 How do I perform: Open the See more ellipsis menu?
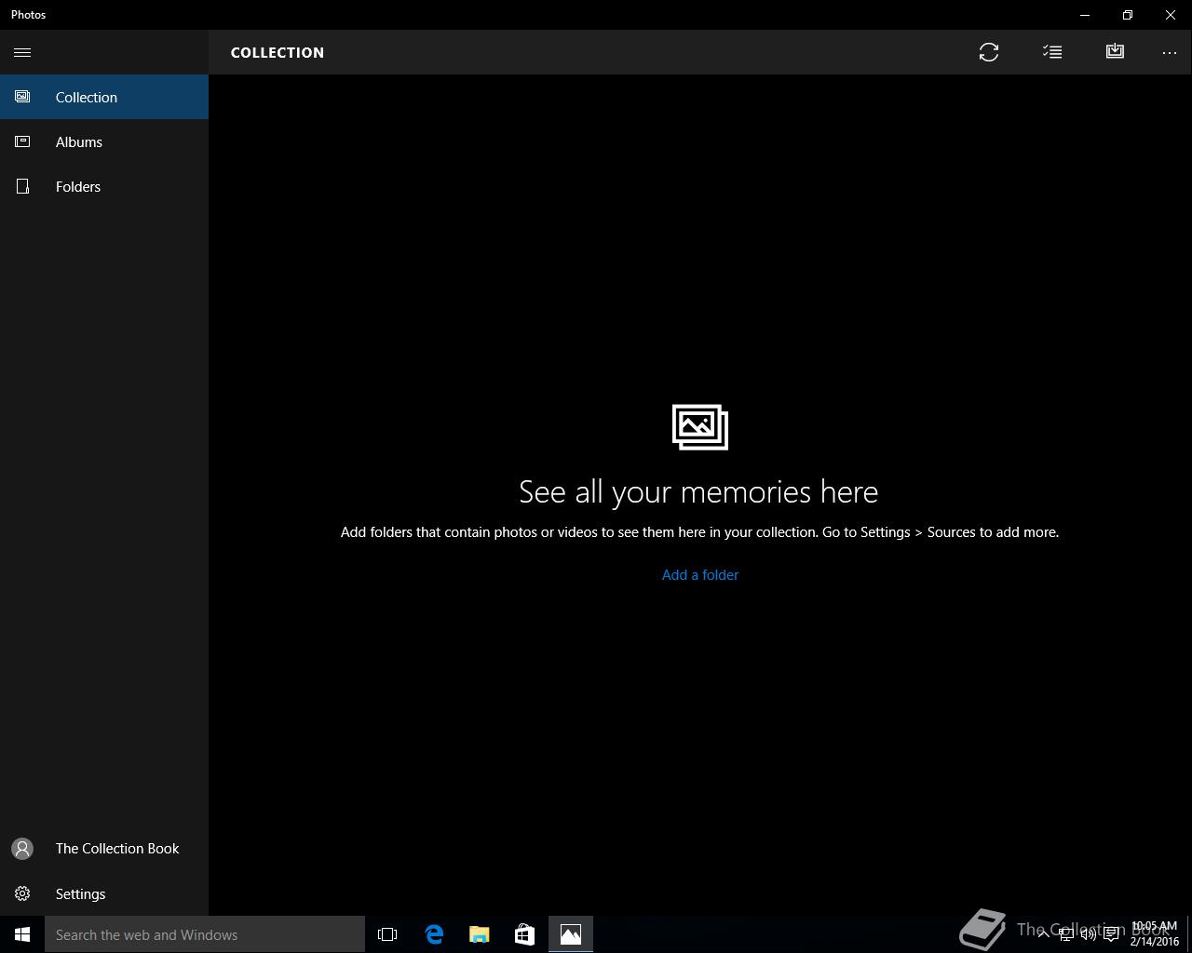pyautogui.click(x=1170, y=52)
